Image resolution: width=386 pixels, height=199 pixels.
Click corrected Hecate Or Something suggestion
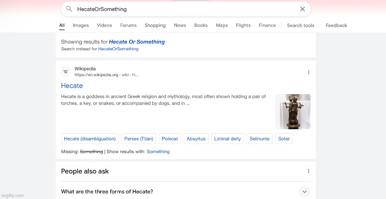[x=137, y=42]
